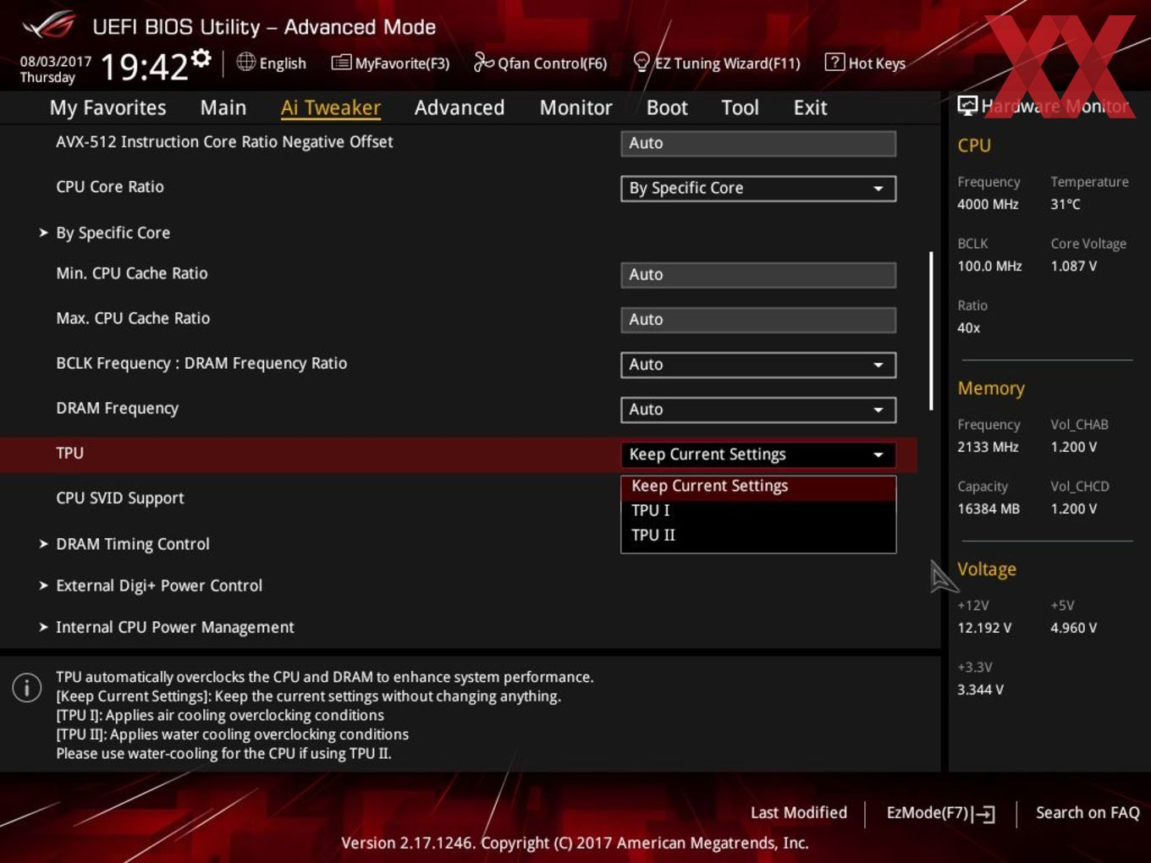This screenshot has height=863, width=1151.
Task: Click the 4000 MHz CPU frequency value
Action: tap(988, 204)
